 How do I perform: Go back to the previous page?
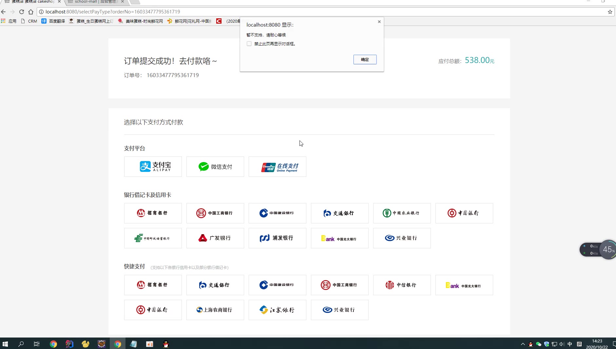coord(4,12)
